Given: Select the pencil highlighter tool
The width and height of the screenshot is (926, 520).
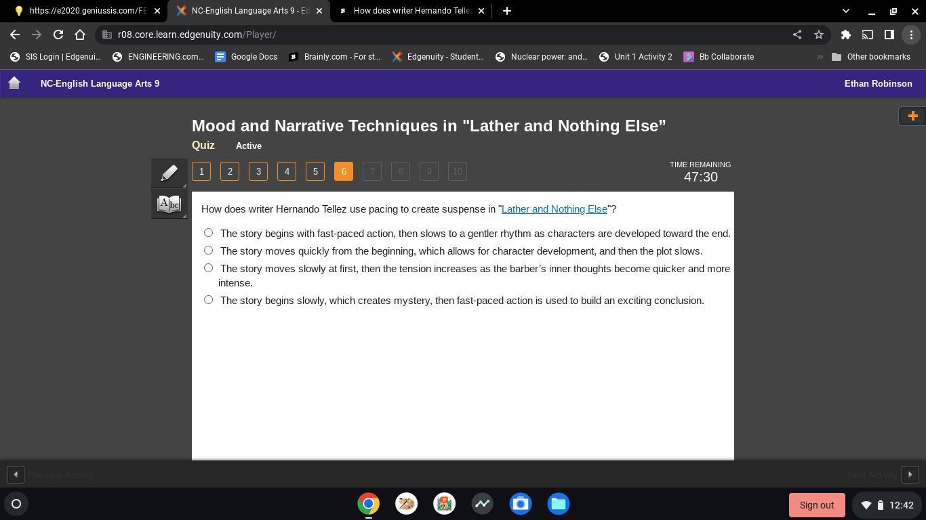Looking at the screenshot, I should tap(169, 173).
